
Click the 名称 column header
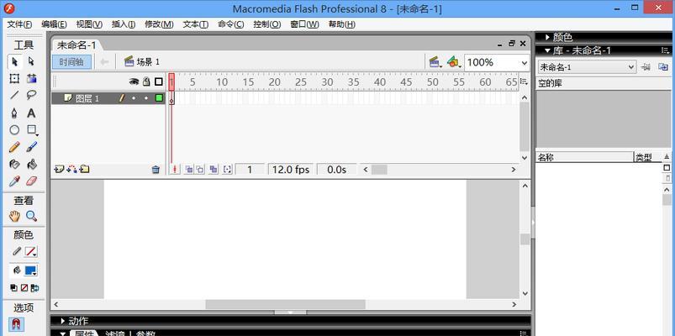tap(584, 157)
